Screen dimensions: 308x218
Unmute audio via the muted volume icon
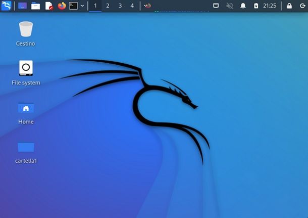230,6
